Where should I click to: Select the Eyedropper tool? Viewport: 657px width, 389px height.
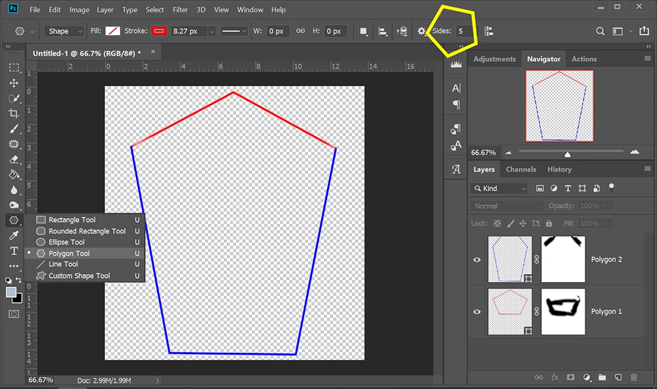coord(14,236)
